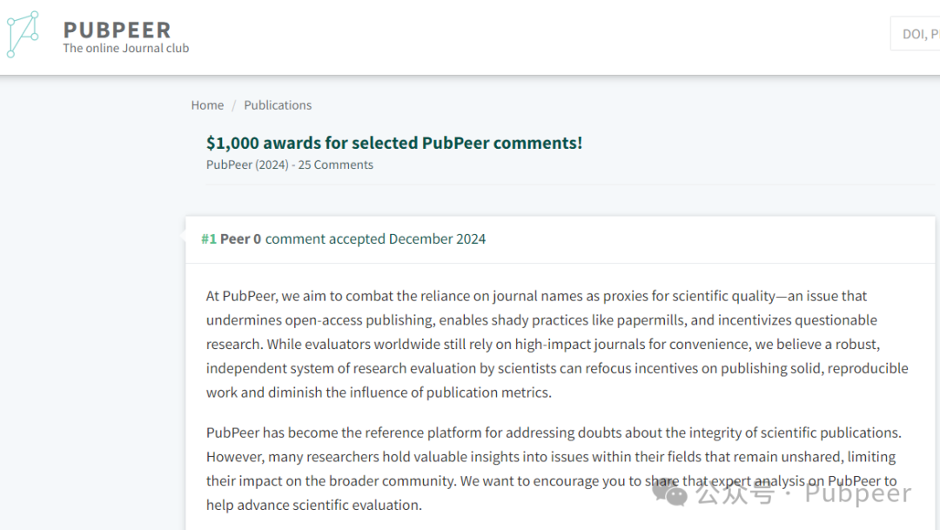Click the paragraph starting "PubPeer has become"
This screenshot has width=940, height=530.
pos(554,469)
